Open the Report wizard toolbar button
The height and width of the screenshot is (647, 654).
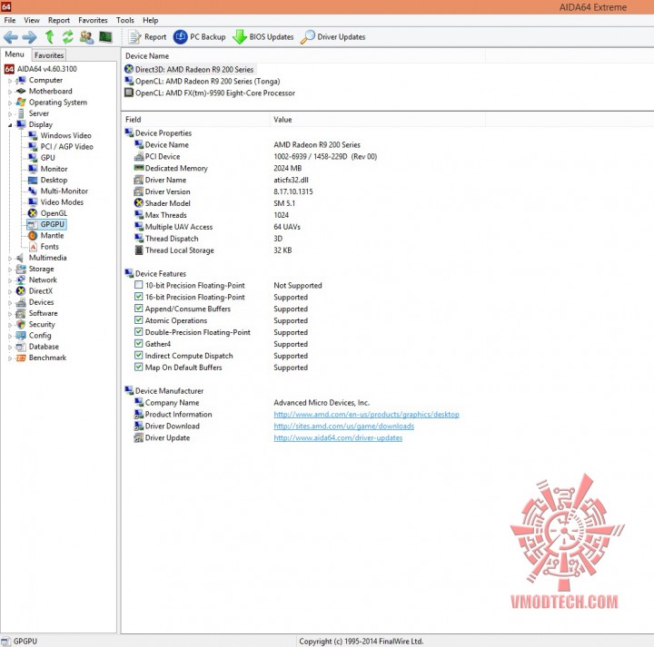pyautogui.click(x=147, y=37)
